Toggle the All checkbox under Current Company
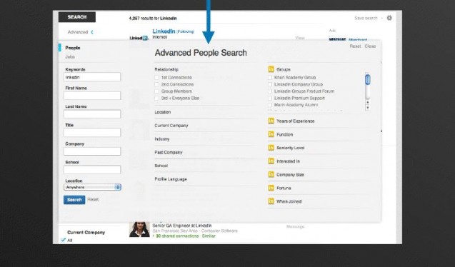This screenshot has width=455, height=267. [x=64, y=240]
